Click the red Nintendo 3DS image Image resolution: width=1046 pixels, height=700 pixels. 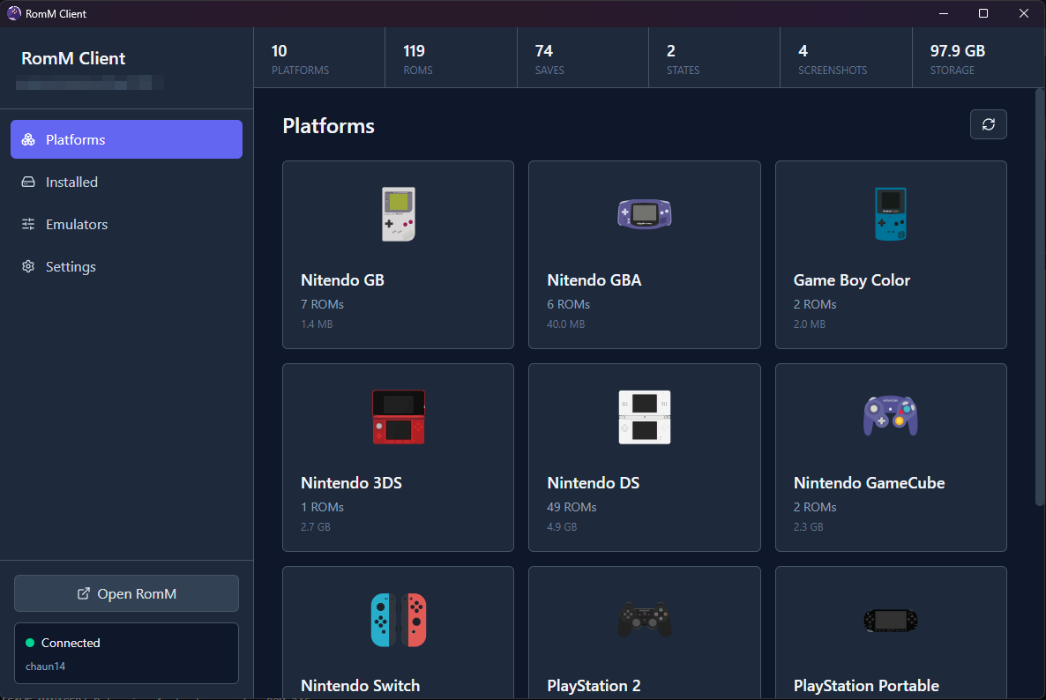(x=399, y=417)
